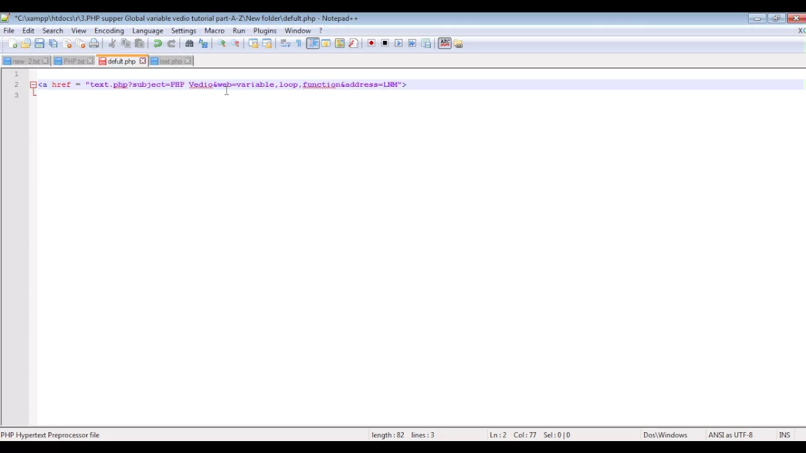Close the PHP.txt tab
The height and width of the screenshot is (453, 806).
tap(90, 61)
